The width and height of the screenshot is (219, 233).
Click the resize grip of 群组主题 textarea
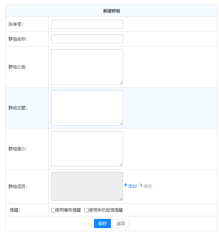pyautogui.click(x=121, y=124)
